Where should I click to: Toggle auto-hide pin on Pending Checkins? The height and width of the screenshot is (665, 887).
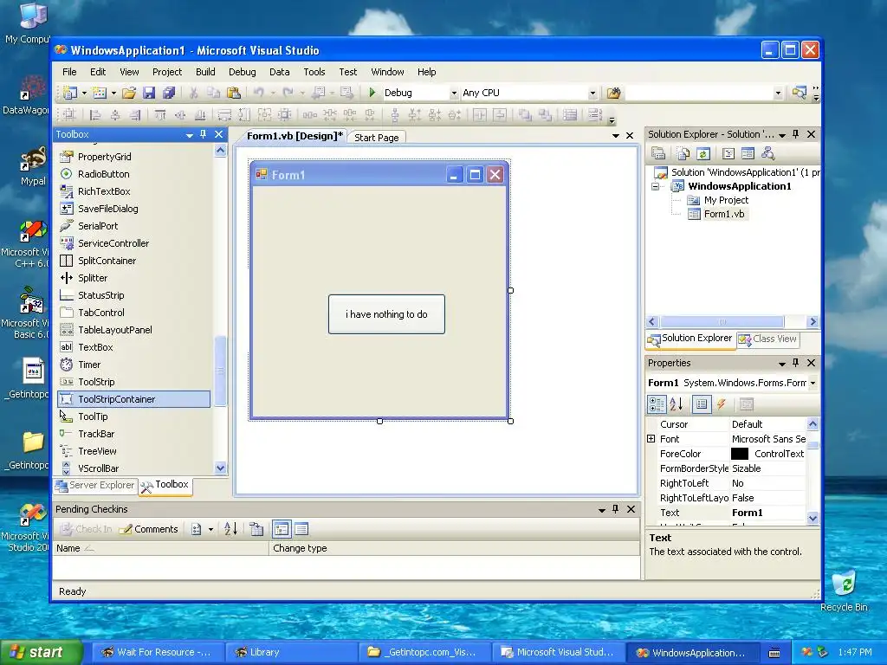pos(616,509)
